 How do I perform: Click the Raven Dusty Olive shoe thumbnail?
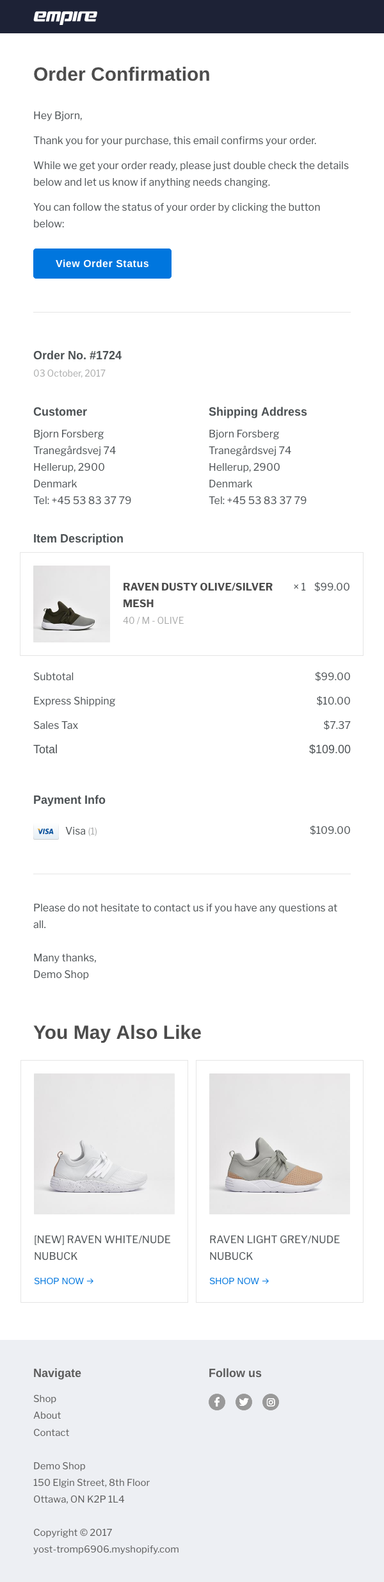72,604
